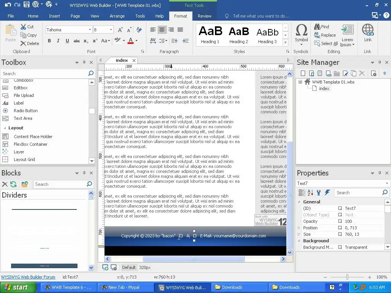The height and width of the screenshot is (293, 391).
Task: Pin the Properties panel
Action: click(380, 173)
